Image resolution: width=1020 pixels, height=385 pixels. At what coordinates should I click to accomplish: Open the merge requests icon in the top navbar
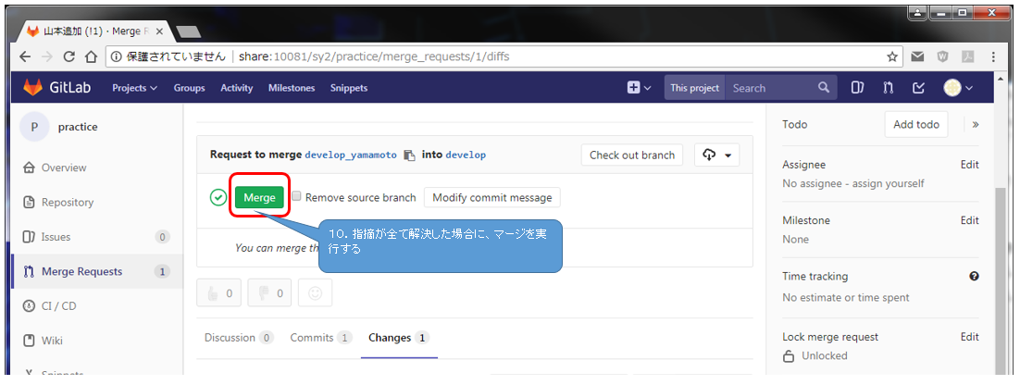[888, 88]
